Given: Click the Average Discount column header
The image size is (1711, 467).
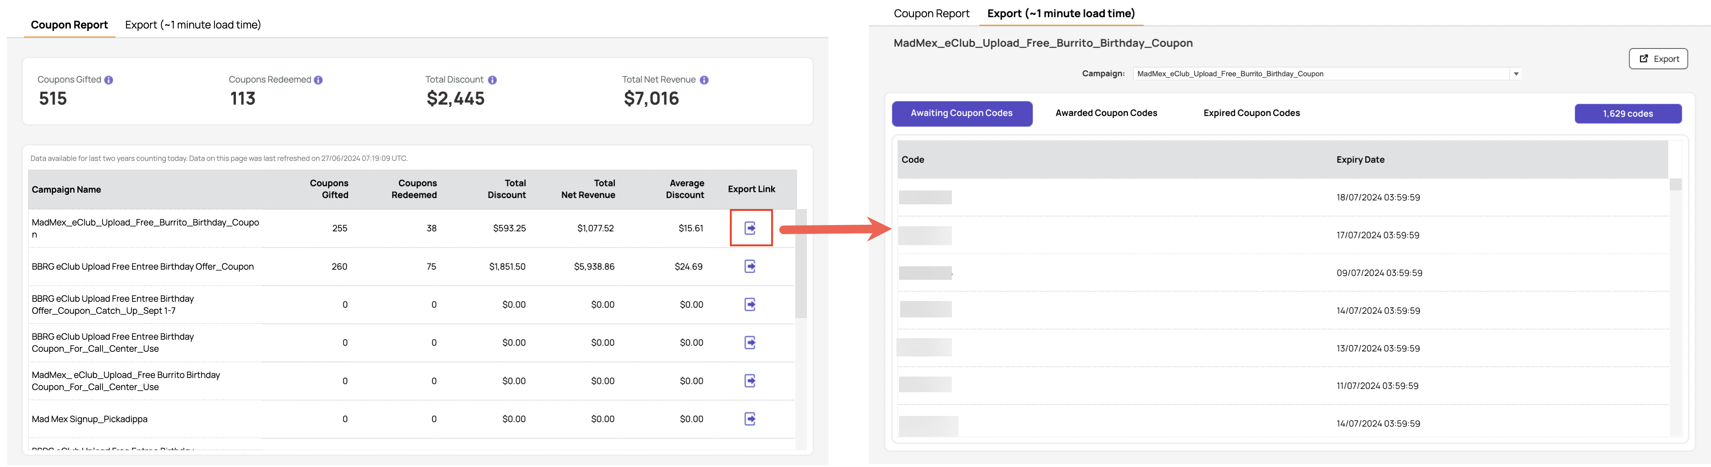Looking at the screenshot, I should [x=685, y=189].
